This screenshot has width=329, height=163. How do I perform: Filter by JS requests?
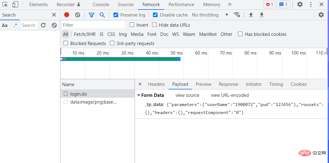(x=101, y=34)
